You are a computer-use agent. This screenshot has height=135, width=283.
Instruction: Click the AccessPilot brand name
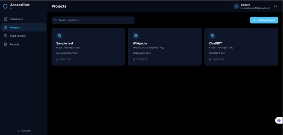tap(20, 5)
